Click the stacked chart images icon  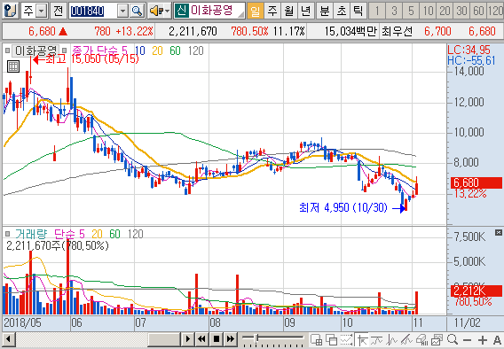437,339
